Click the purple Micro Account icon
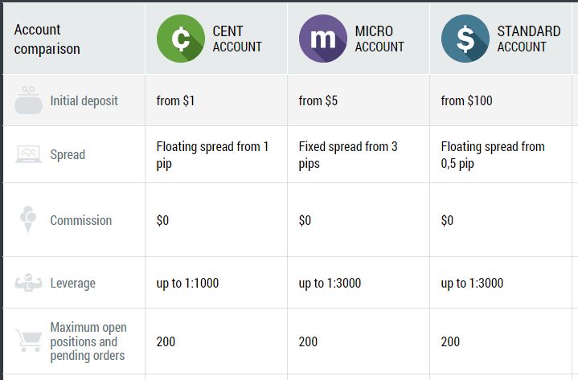This screenshot has width=578, height=380. (x=323, y=39)
